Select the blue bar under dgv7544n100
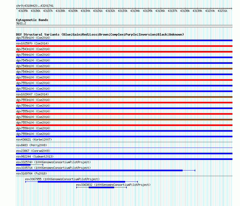 pyautogui.click(x=124, y=57)
